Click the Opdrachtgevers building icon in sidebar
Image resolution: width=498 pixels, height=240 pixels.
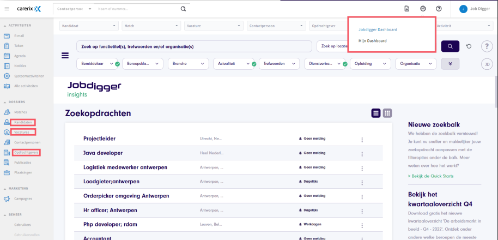(x=7, y=153)
